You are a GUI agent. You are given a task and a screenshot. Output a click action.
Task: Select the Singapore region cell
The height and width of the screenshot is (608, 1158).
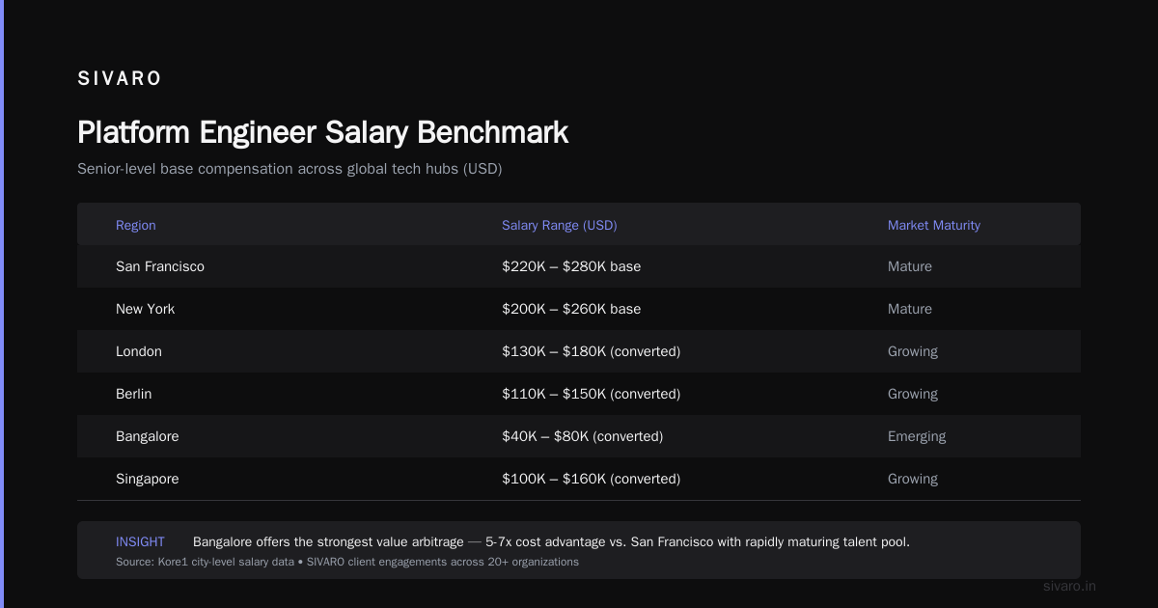148,479
